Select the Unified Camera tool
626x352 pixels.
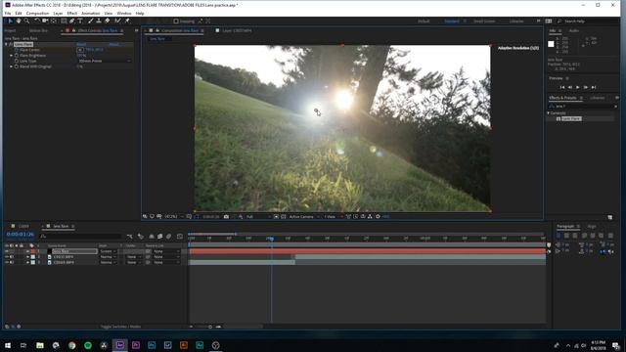coord(45,21)
